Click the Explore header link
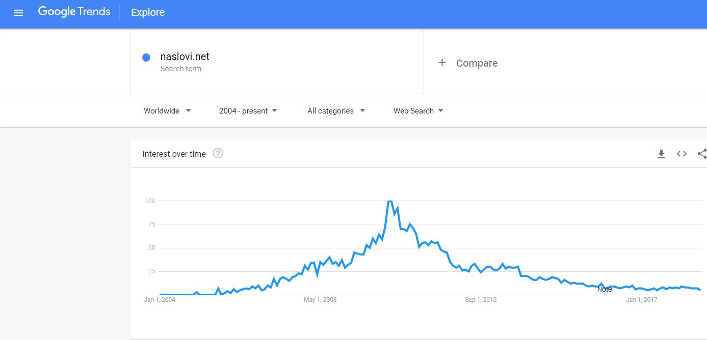This screenshot has height=340, width=707. pos(148,13)
